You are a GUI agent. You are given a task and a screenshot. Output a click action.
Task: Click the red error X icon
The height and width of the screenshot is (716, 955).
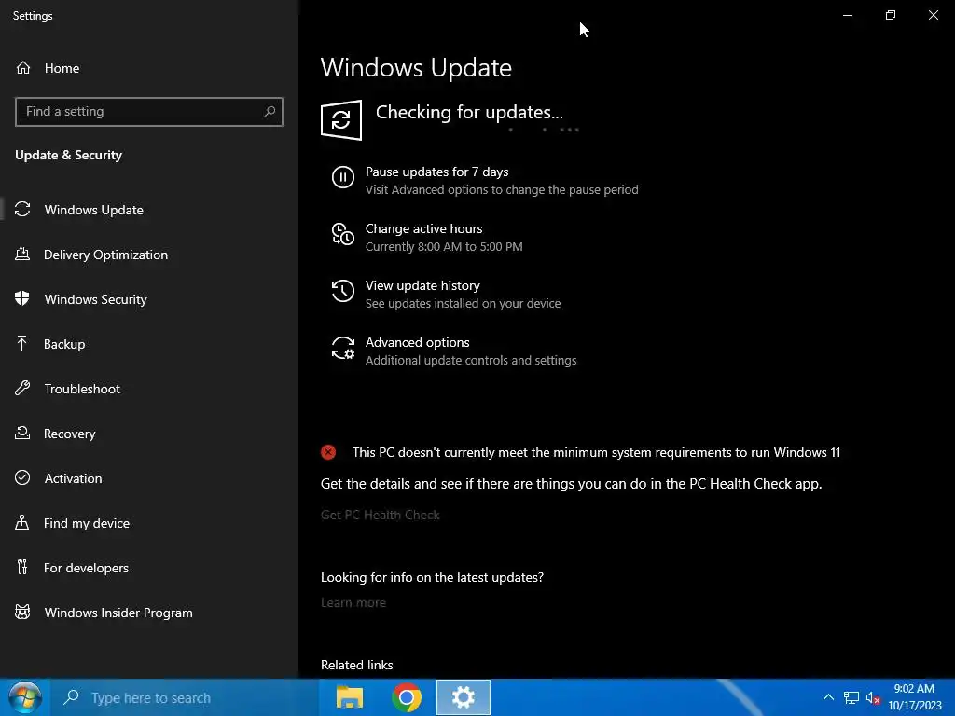click(x=328, y=452)
